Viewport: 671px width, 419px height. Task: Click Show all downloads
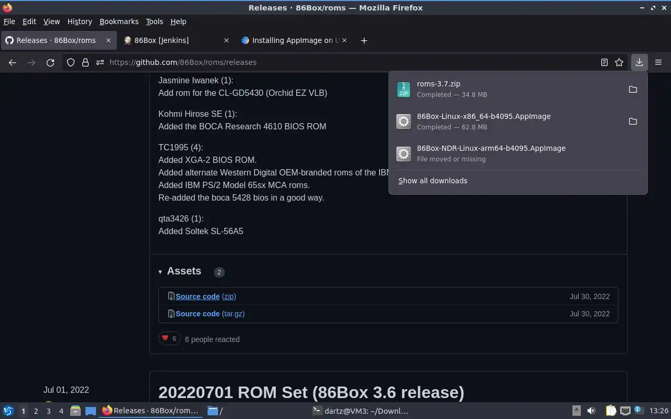432,181
